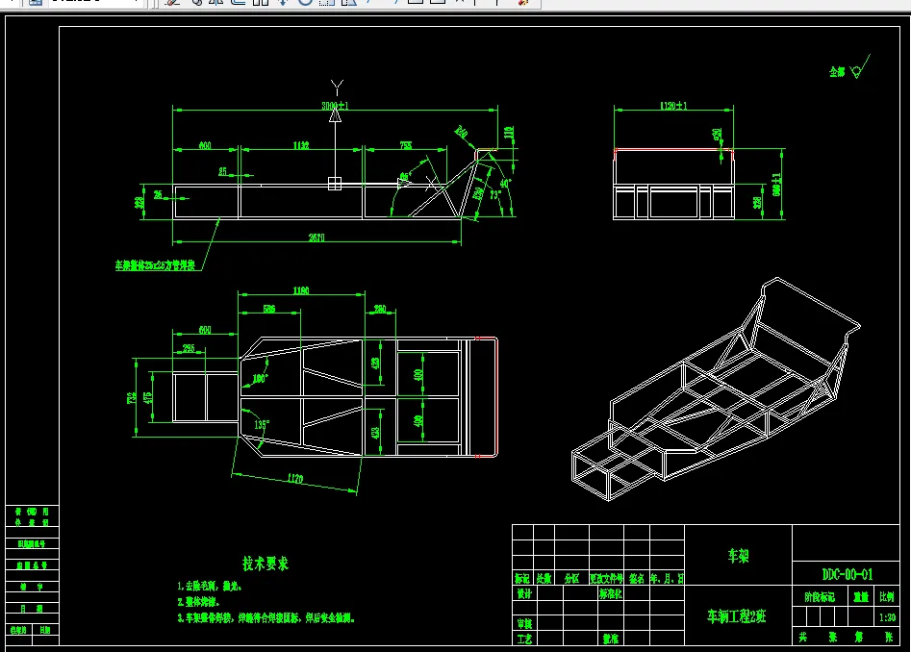Image resolution: width=911 pixels, height=652 pixels.
Task: Select the drawing number DDC-00-01
Action: pyautogui.click(x=848, y=574)
